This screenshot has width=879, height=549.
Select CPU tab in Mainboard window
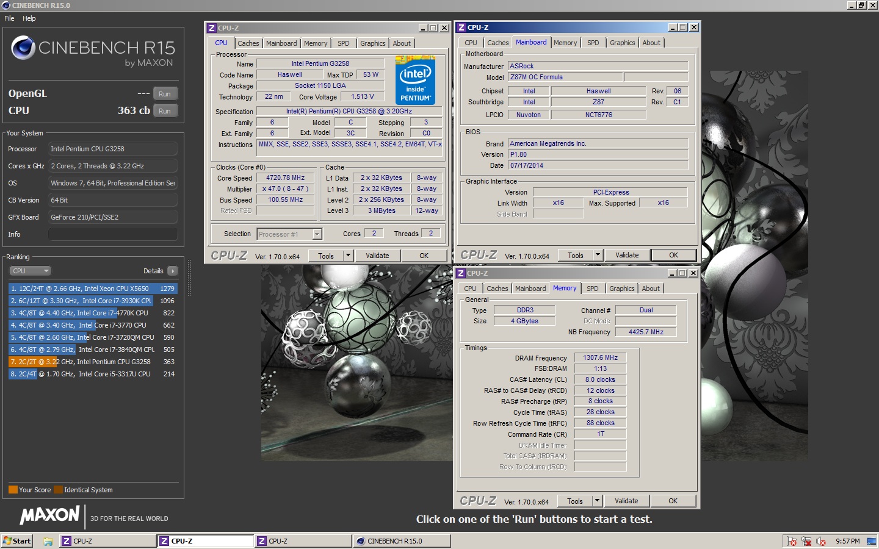point(471,43)
